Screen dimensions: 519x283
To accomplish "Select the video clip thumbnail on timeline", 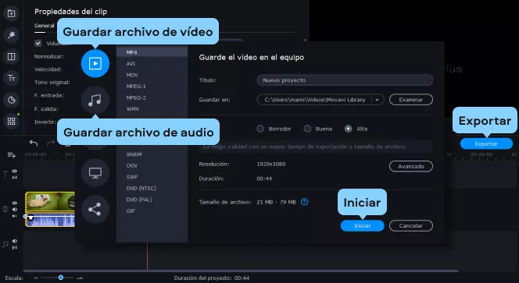I will [x=50, y=201].
